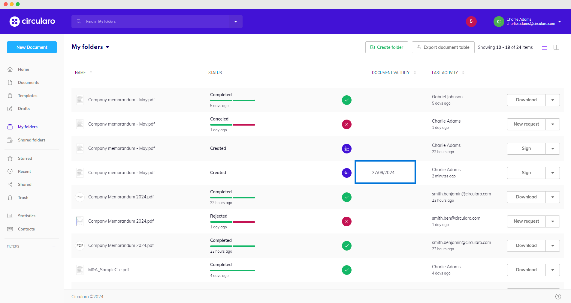
Task: Click the canceled status red X icon
Action: [347, 124]
